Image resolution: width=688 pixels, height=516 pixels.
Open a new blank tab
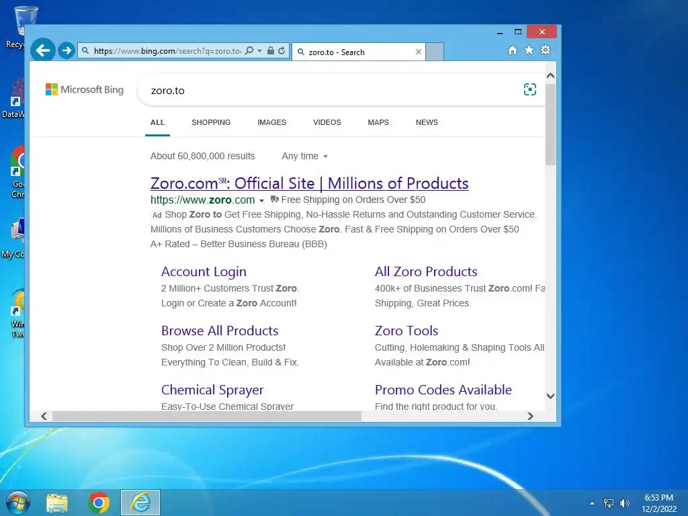(x=435, y=52)
